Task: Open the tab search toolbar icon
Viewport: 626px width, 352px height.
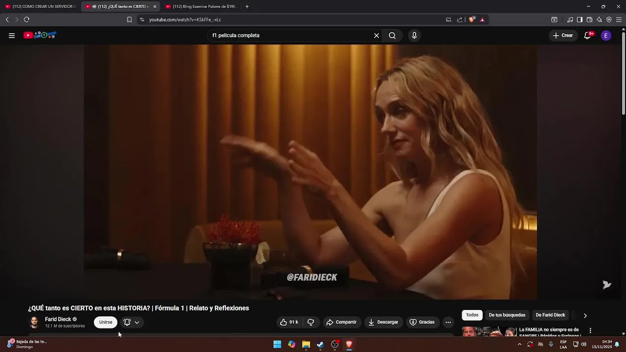Action: tap(554, 20)
